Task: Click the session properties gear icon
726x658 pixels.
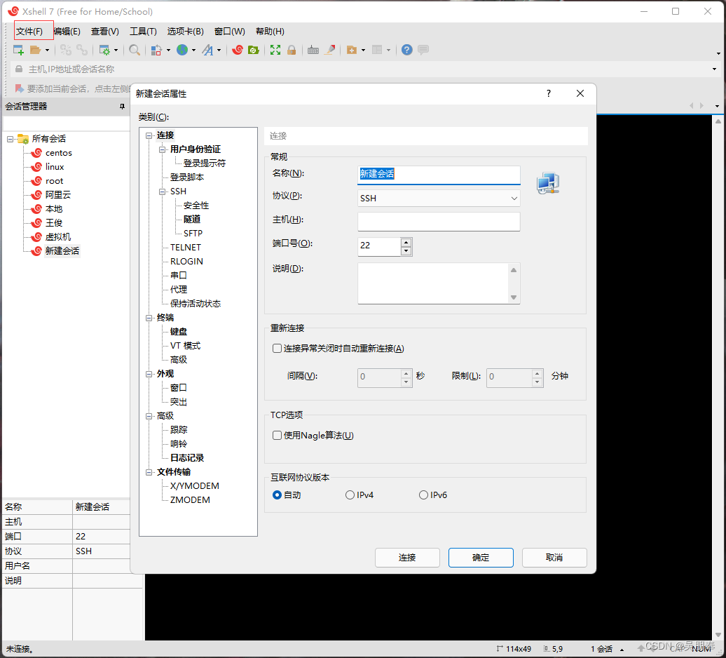Action: 104,50
